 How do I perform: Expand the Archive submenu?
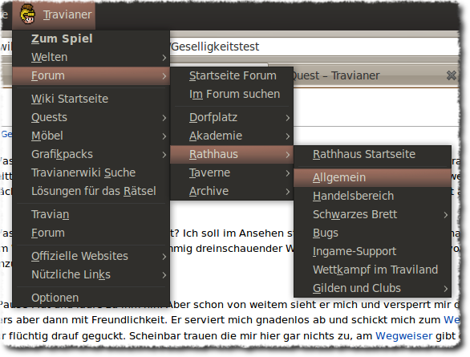pos(232,191)
